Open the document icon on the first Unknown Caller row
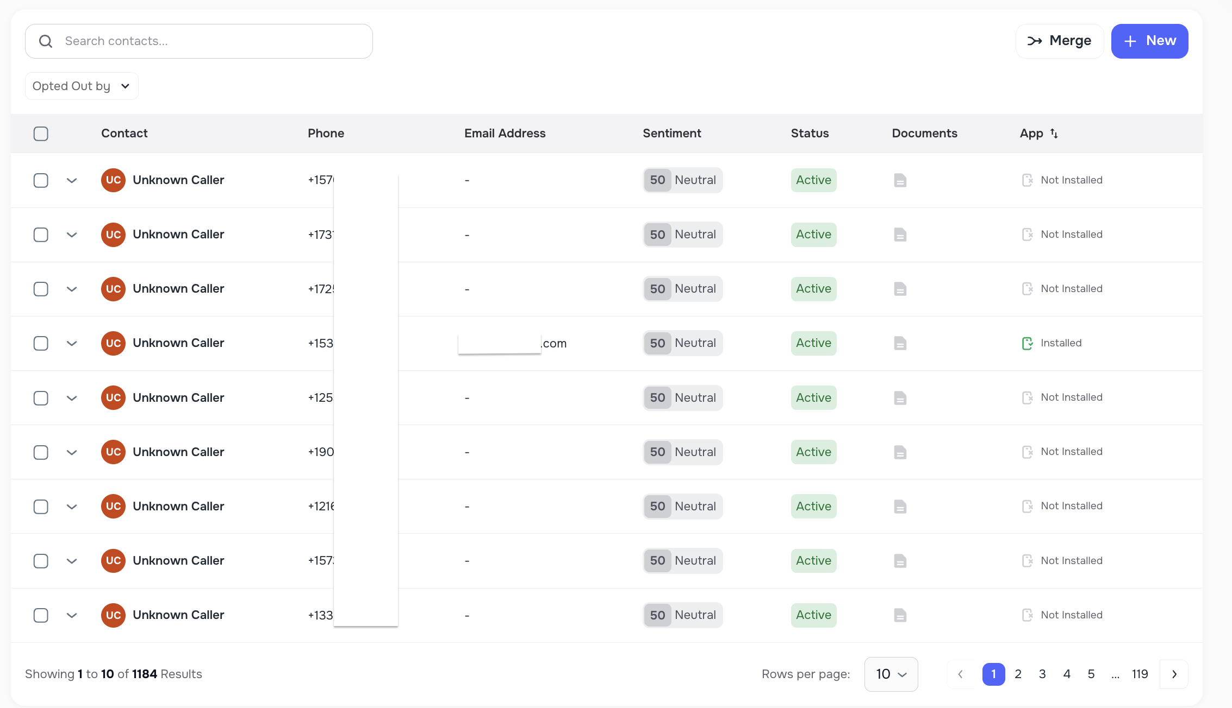 coord(900,180)
